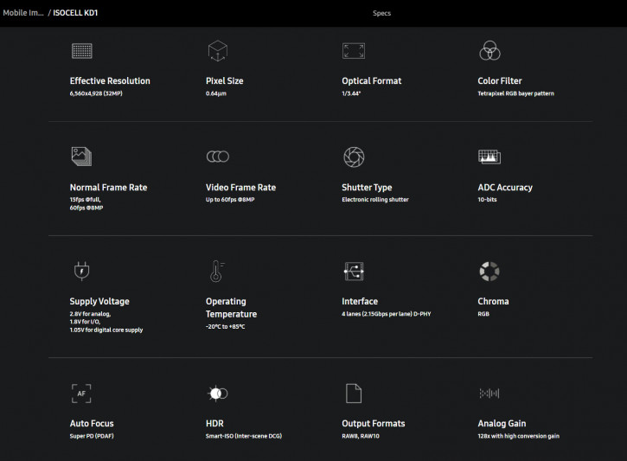The height and width of the screenshot is (461, 627).
Task: Click the Chroma heading
Action: 493,302
